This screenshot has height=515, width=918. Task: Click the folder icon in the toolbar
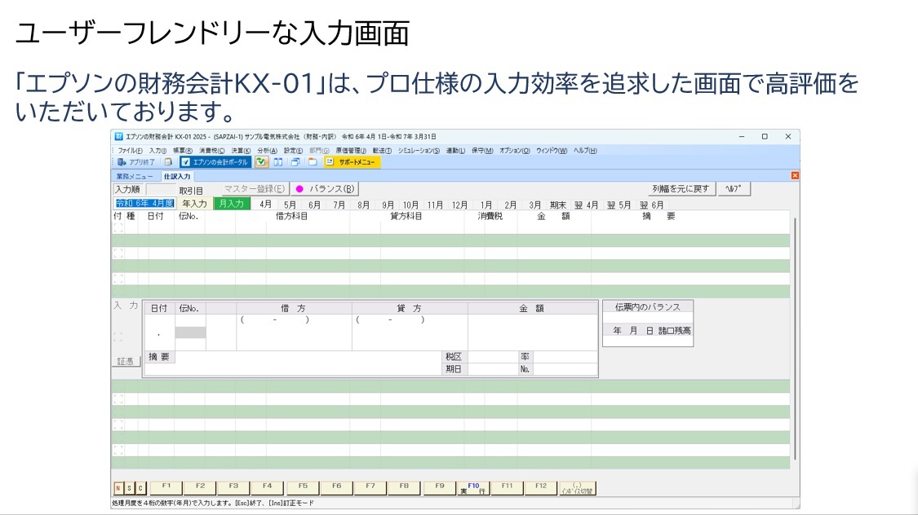[313, 162]
